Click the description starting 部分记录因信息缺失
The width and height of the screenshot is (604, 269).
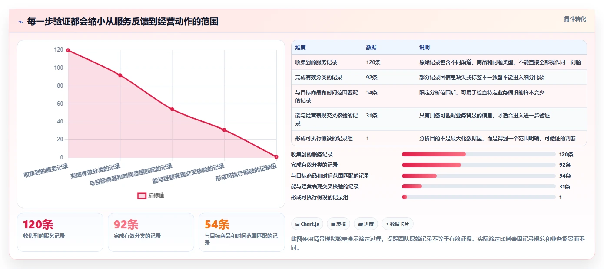coord(482,78)
